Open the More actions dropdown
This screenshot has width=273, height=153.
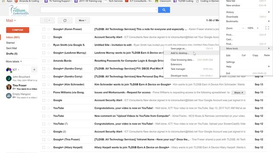click(82, 20)
